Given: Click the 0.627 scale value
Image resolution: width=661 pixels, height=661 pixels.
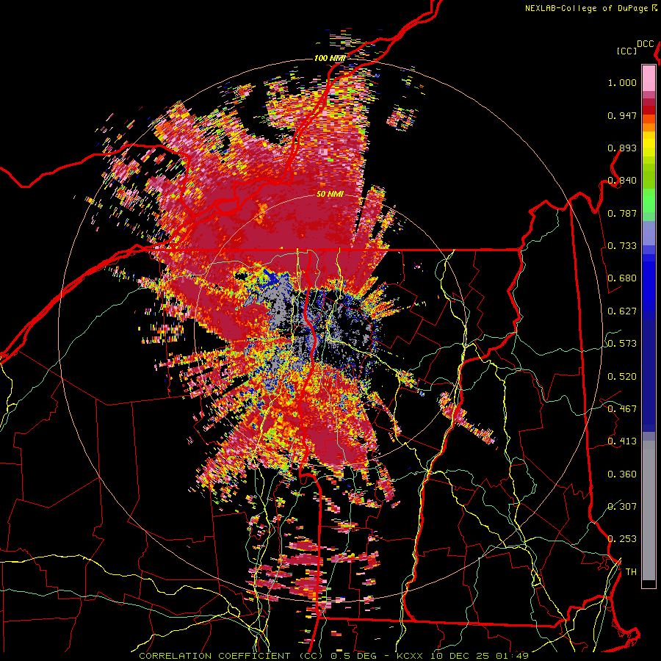Looking at the screenshot, I should pyautogui.click(x=622, y=311).
